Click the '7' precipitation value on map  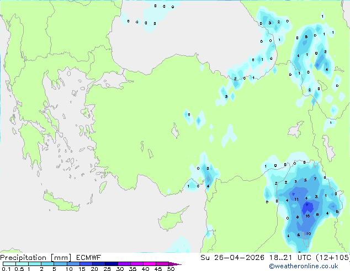(x=315, y=179)
